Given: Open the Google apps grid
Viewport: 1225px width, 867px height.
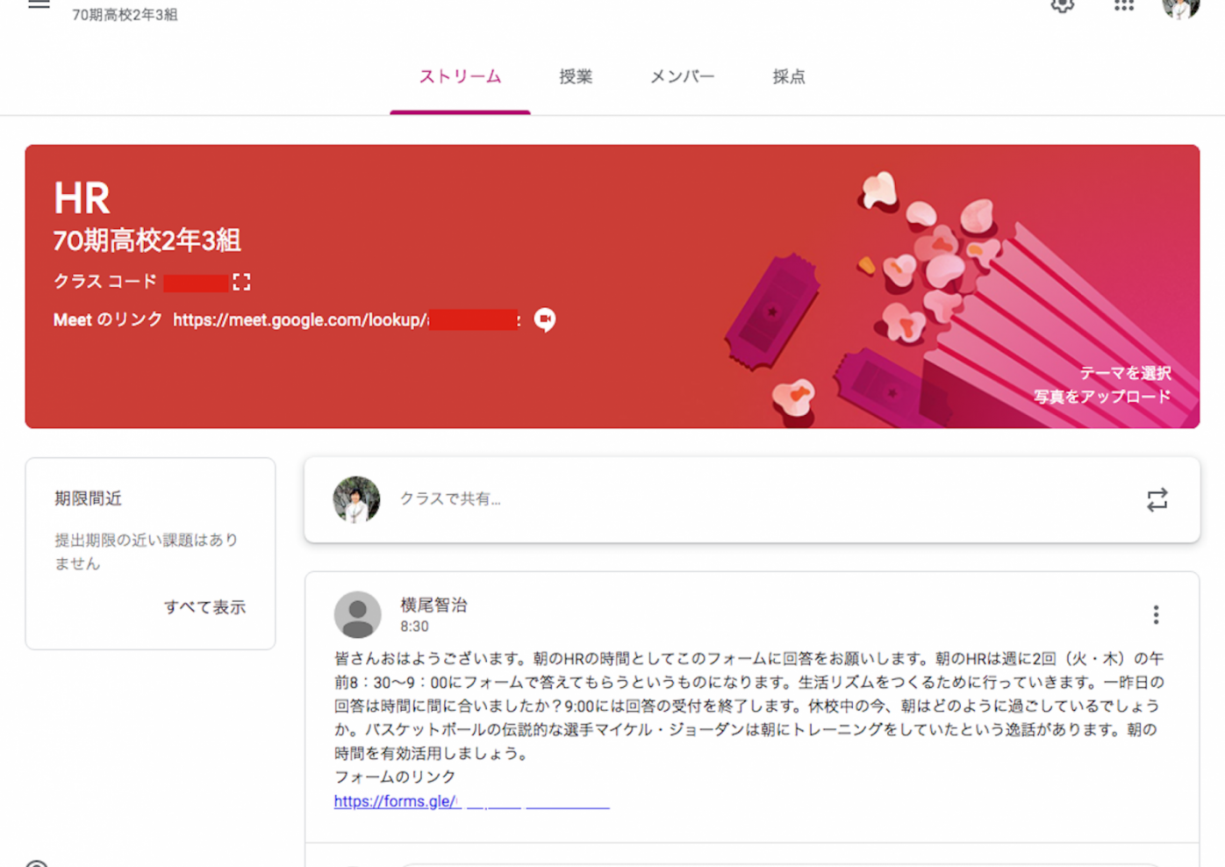Looking at the screenshot, I should (x=1124, y=5).
